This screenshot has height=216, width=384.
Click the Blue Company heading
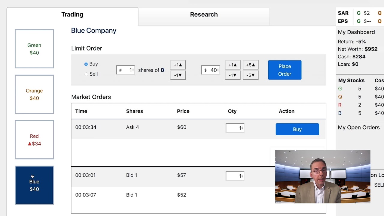point(94,31)
